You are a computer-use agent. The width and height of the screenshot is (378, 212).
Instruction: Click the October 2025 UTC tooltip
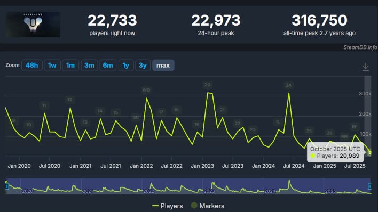[336, 152]
